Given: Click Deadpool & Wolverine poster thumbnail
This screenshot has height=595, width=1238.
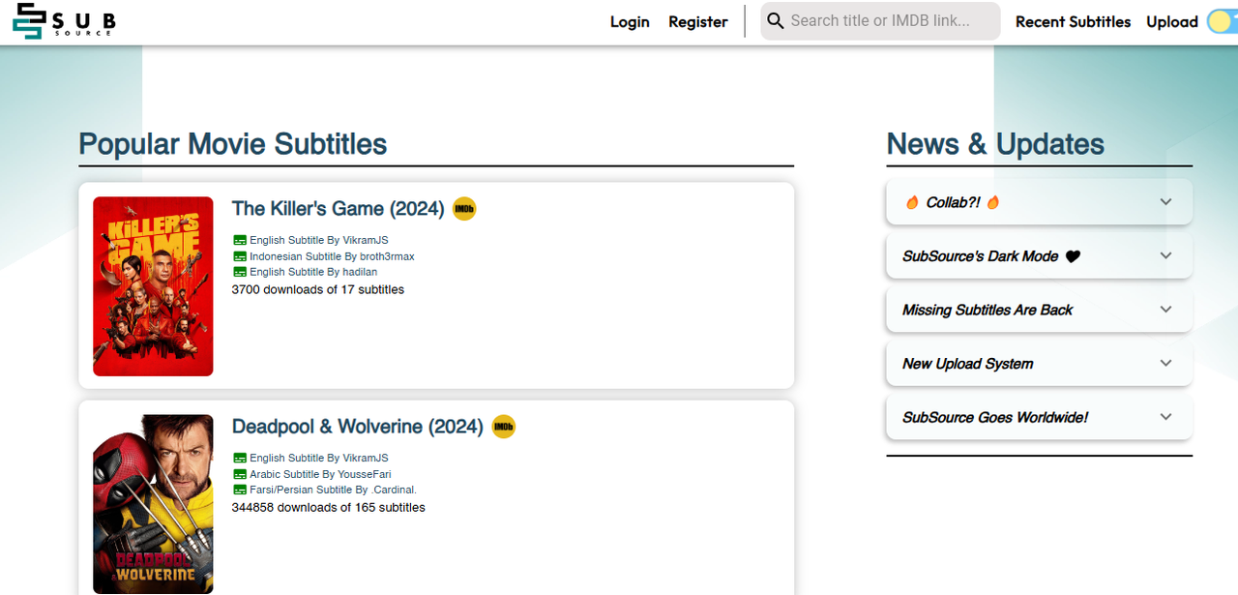Looking at the screenshot, I should 153,504.
